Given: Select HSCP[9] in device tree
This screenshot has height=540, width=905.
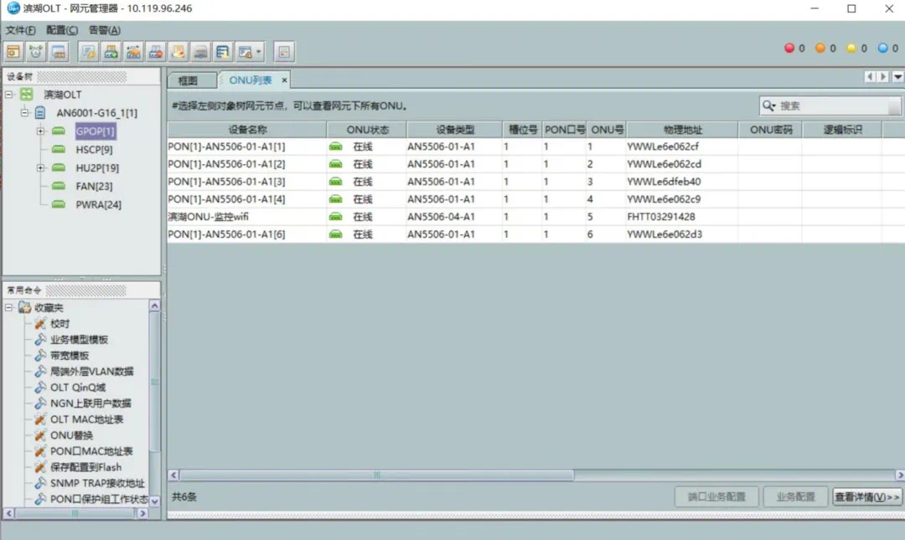Looking at the screenshot, I should coord(94,149).
